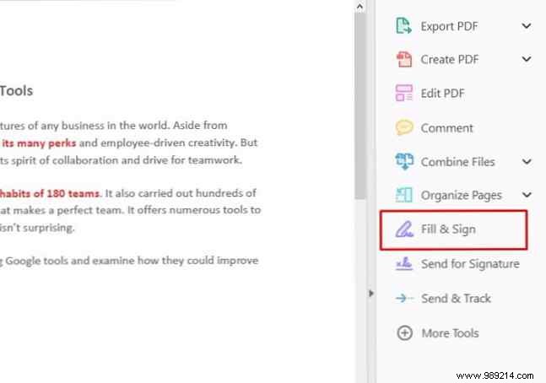Click the Export PDF icon
The image size is (546, 383).
[x=404, y=26]
